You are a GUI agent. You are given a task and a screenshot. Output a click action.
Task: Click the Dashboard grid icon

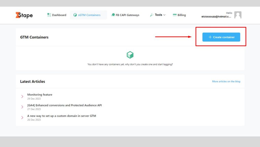point(49,15)
